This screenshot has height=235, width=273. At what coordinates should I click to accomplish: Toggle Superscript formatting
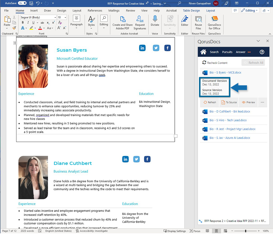pos(54,23)
